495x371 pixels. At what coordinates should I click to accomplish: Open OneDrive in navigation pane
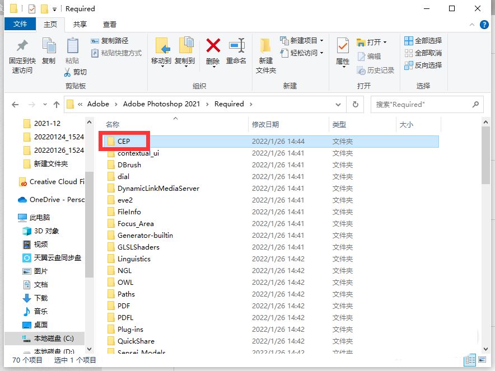point(51,200)
